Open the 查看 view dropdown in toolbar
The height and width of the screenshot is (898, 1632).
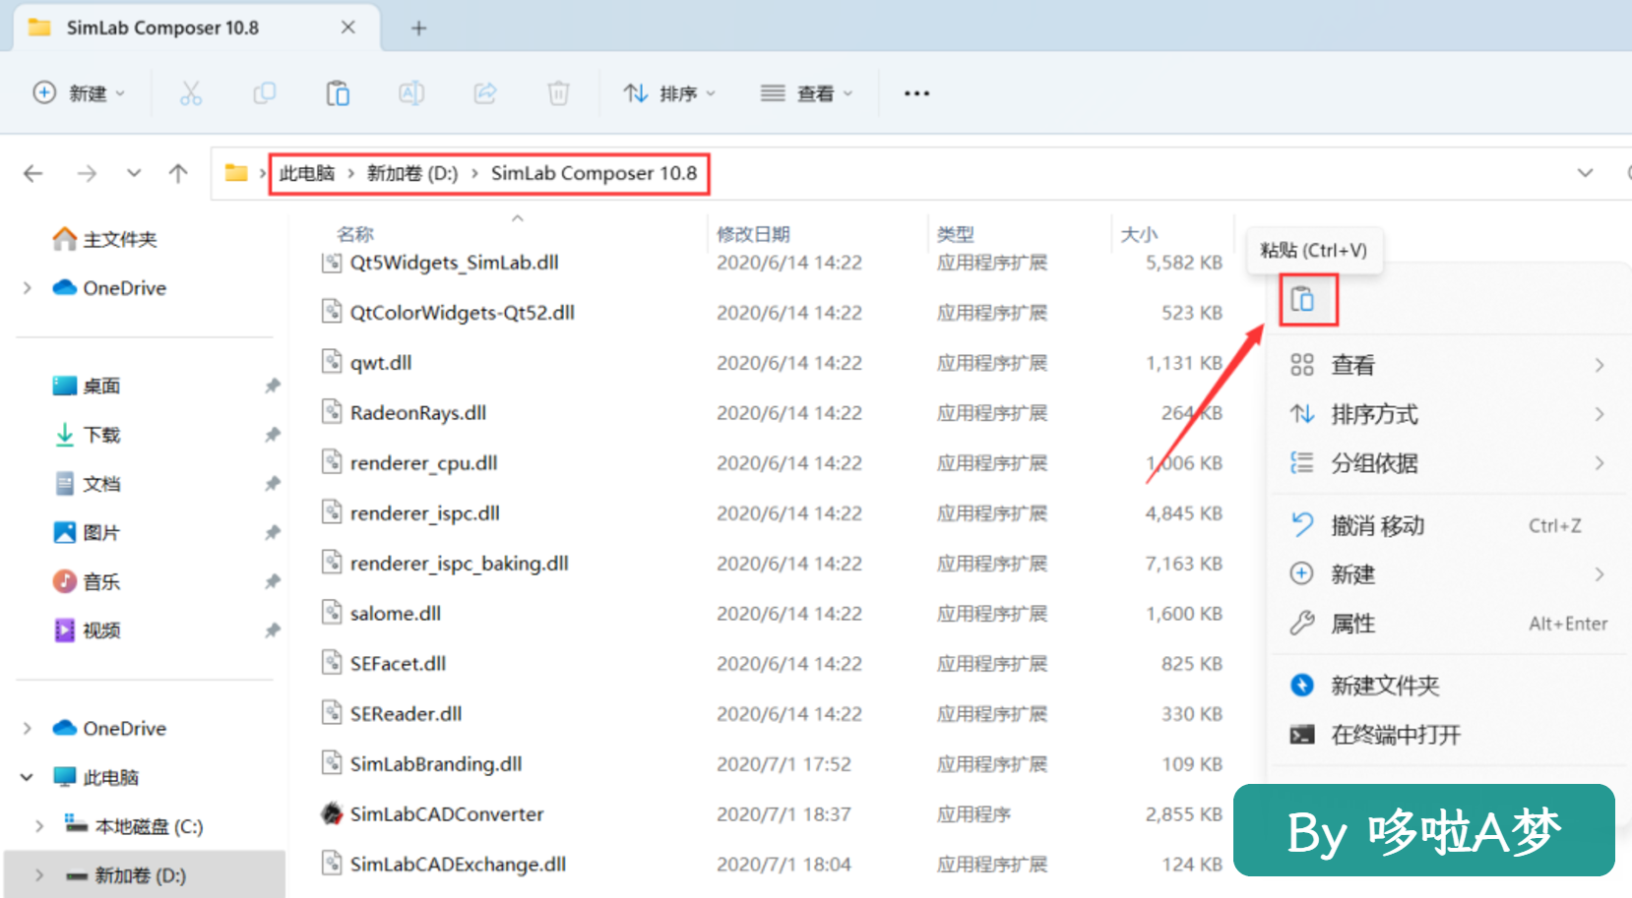(x=806, y=93)
